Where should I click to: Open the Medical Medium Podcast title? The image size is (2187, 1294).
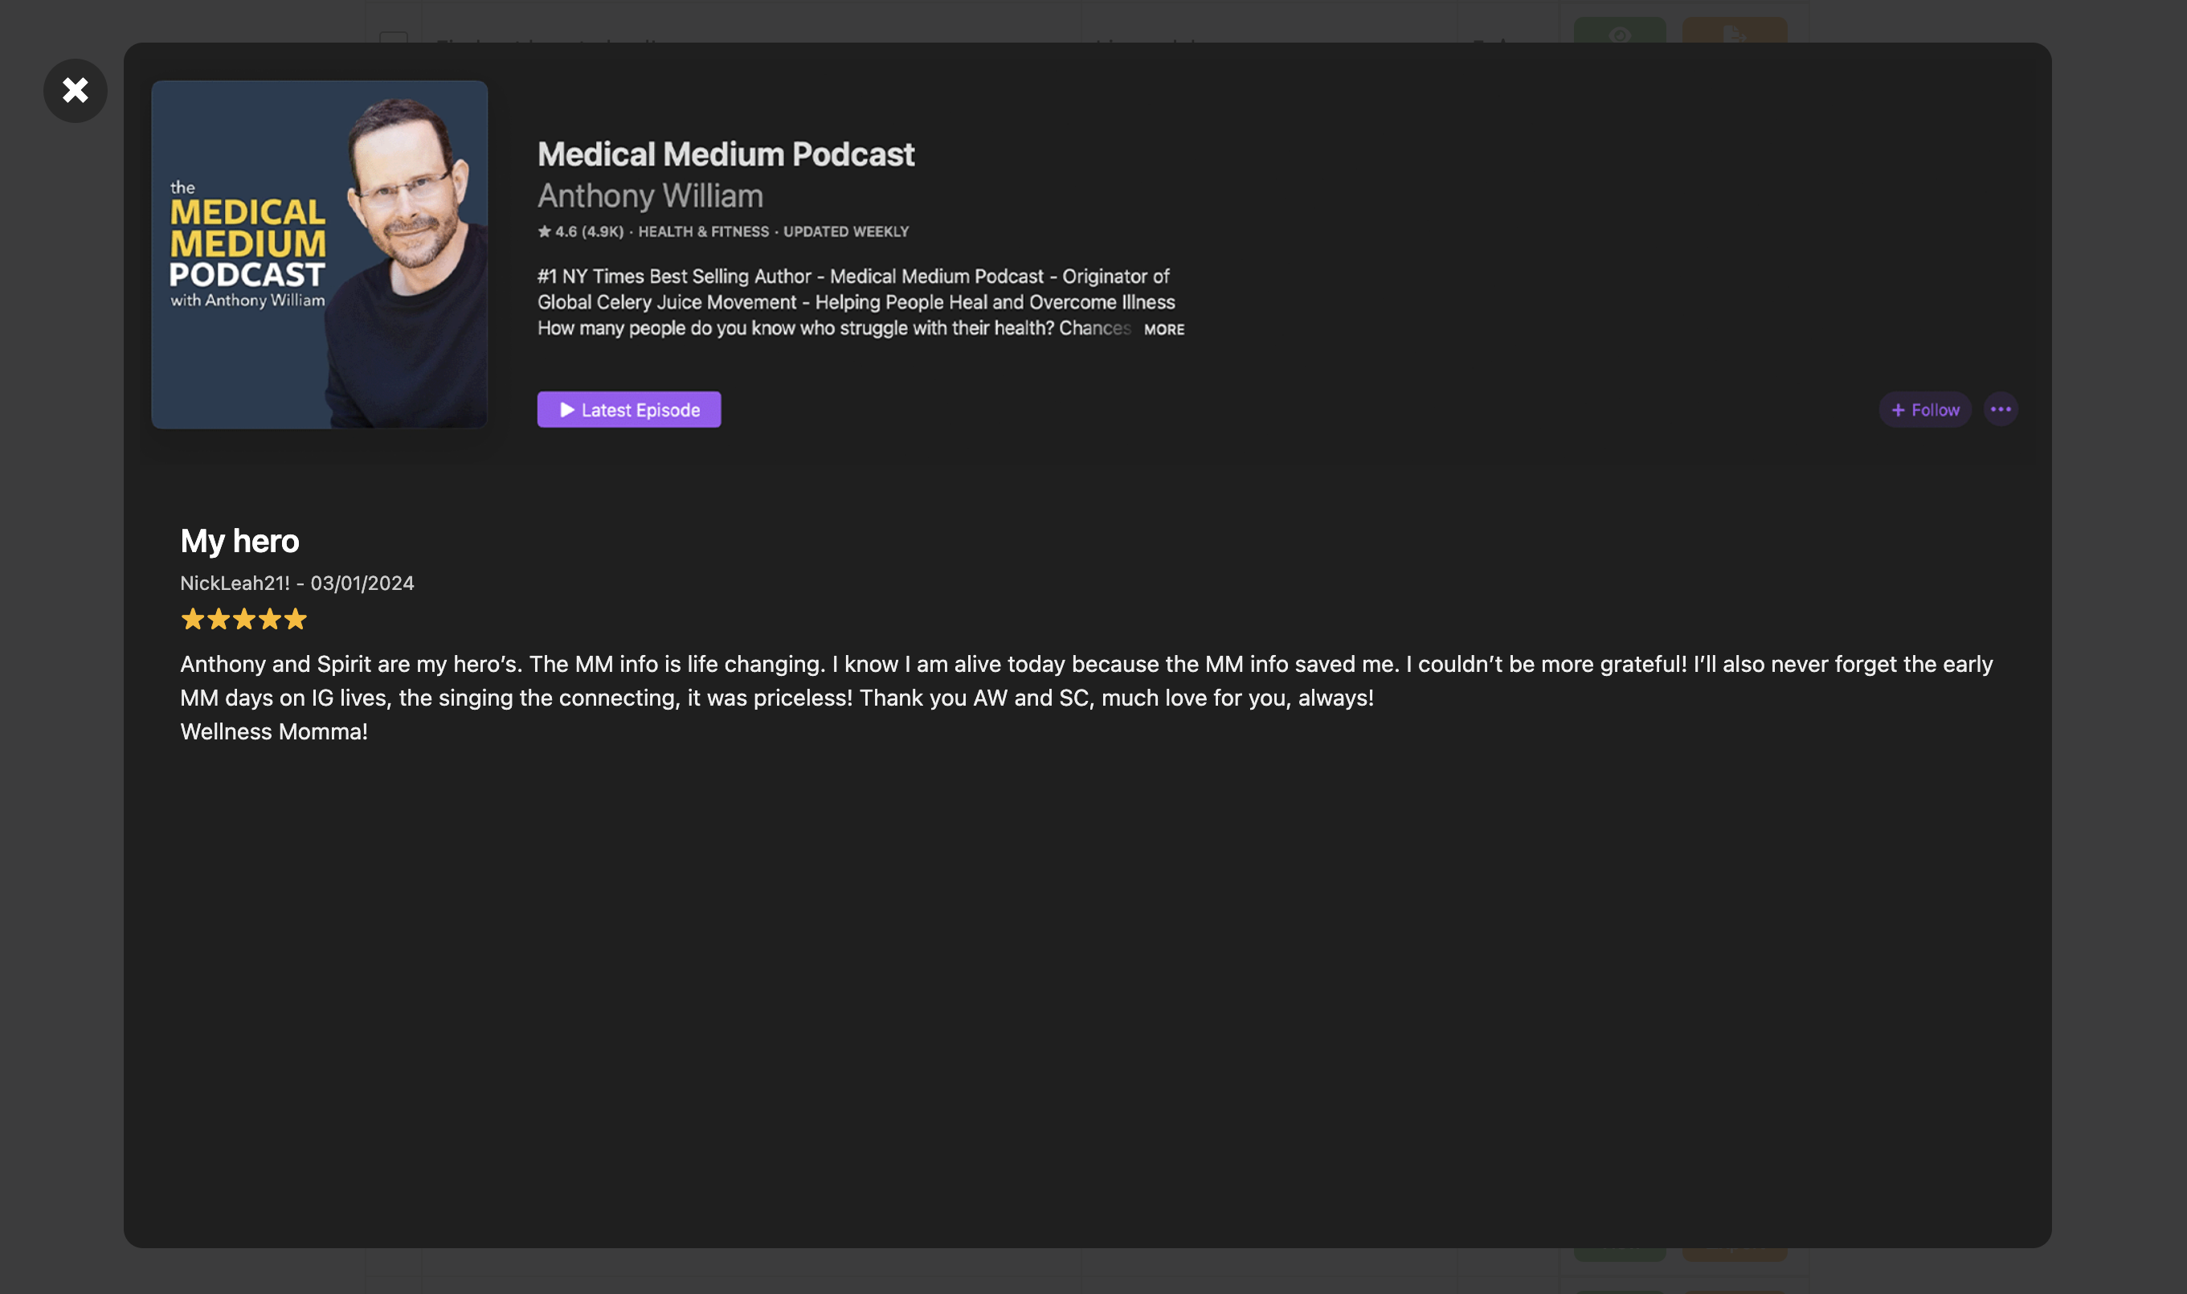726,154
